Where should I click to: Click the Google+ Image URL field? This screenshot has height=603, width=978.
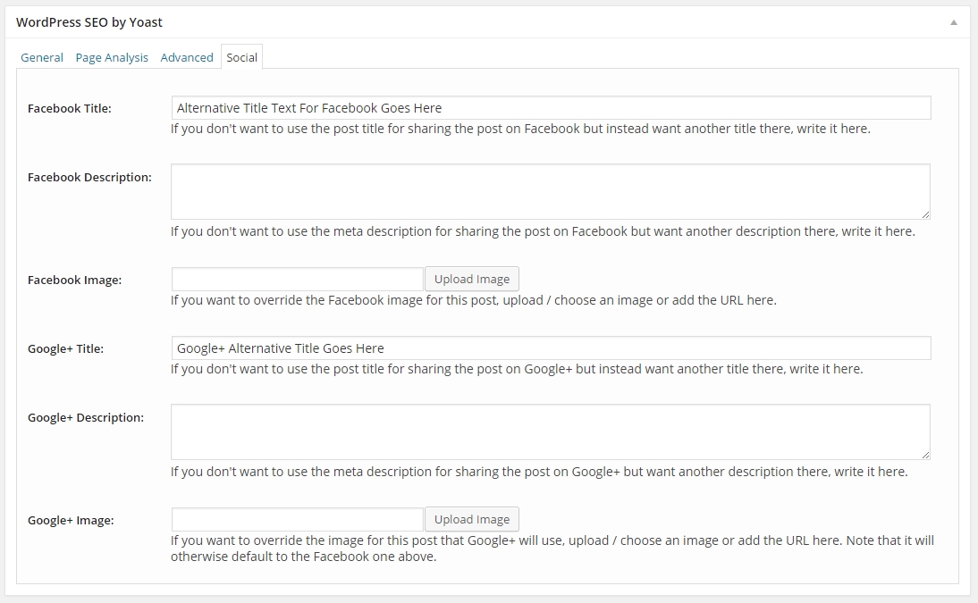tap(298, 519)
